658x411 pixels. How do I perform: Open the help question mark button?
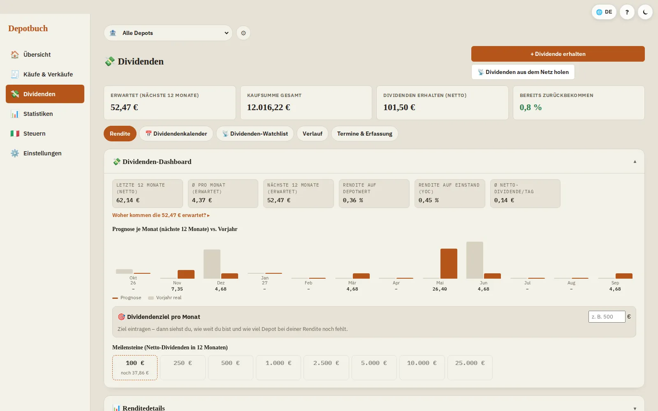[627, 12]
